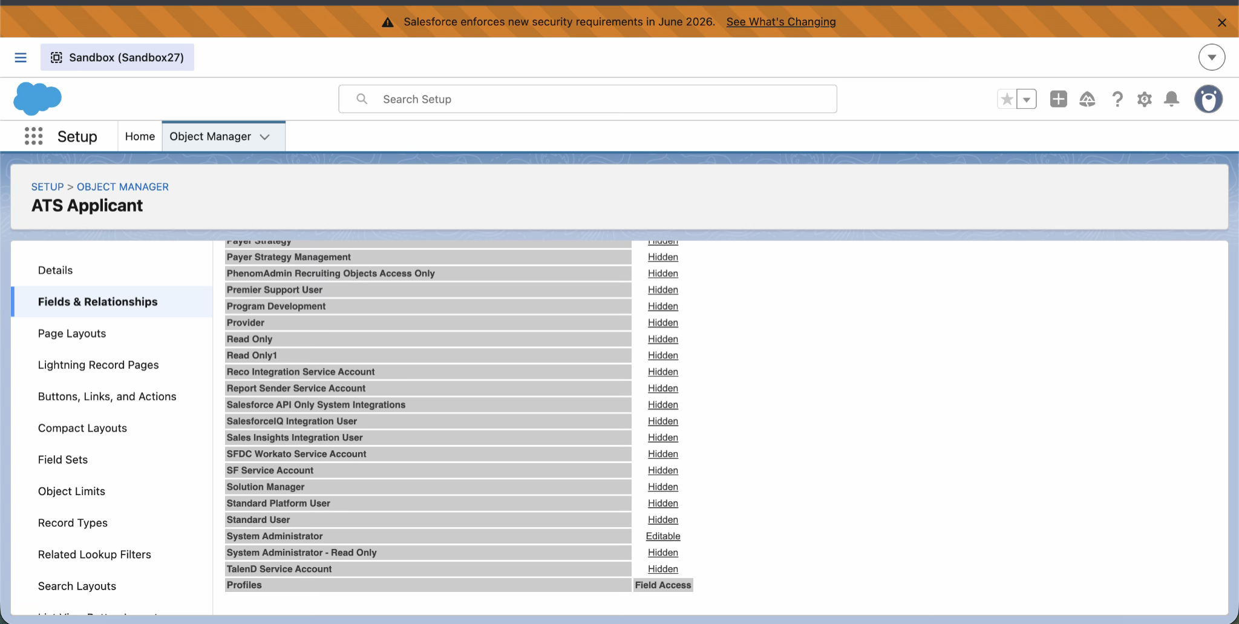This screenshot has width=1239, height=624.
Task: Open the global actions plus icon
Action: tap(1059, 99)
